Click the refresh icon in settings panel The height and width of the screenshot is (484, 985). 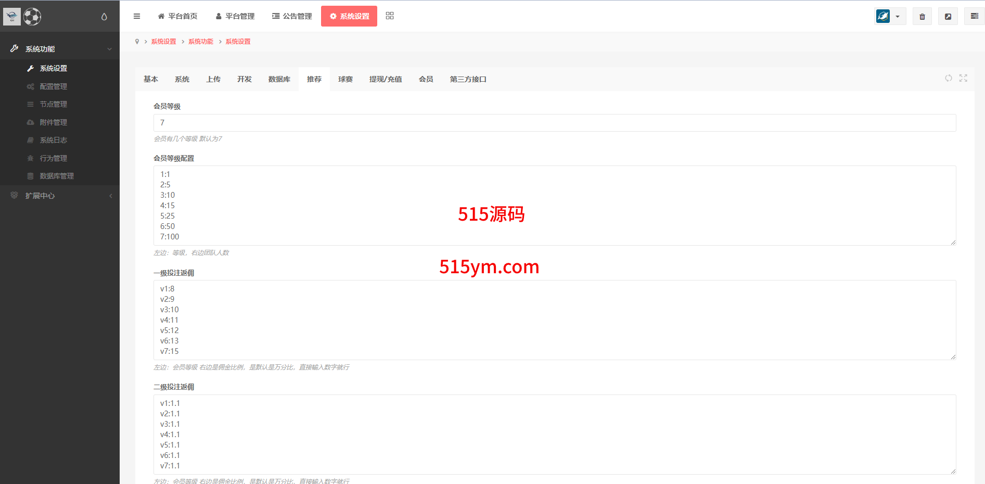point(949,78)
